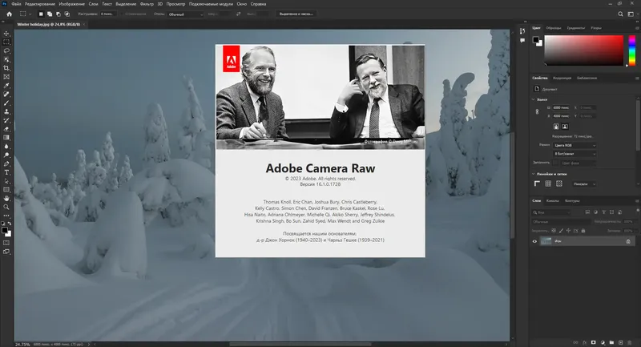Open the layer filter kind dropdown
The image size is (641, 347).
[551, 212]
